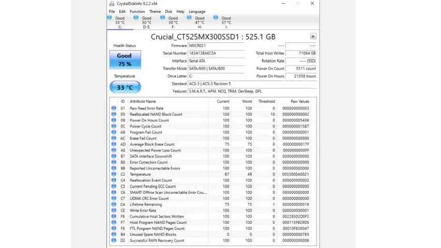Click the Transfer Mode field

216,68
